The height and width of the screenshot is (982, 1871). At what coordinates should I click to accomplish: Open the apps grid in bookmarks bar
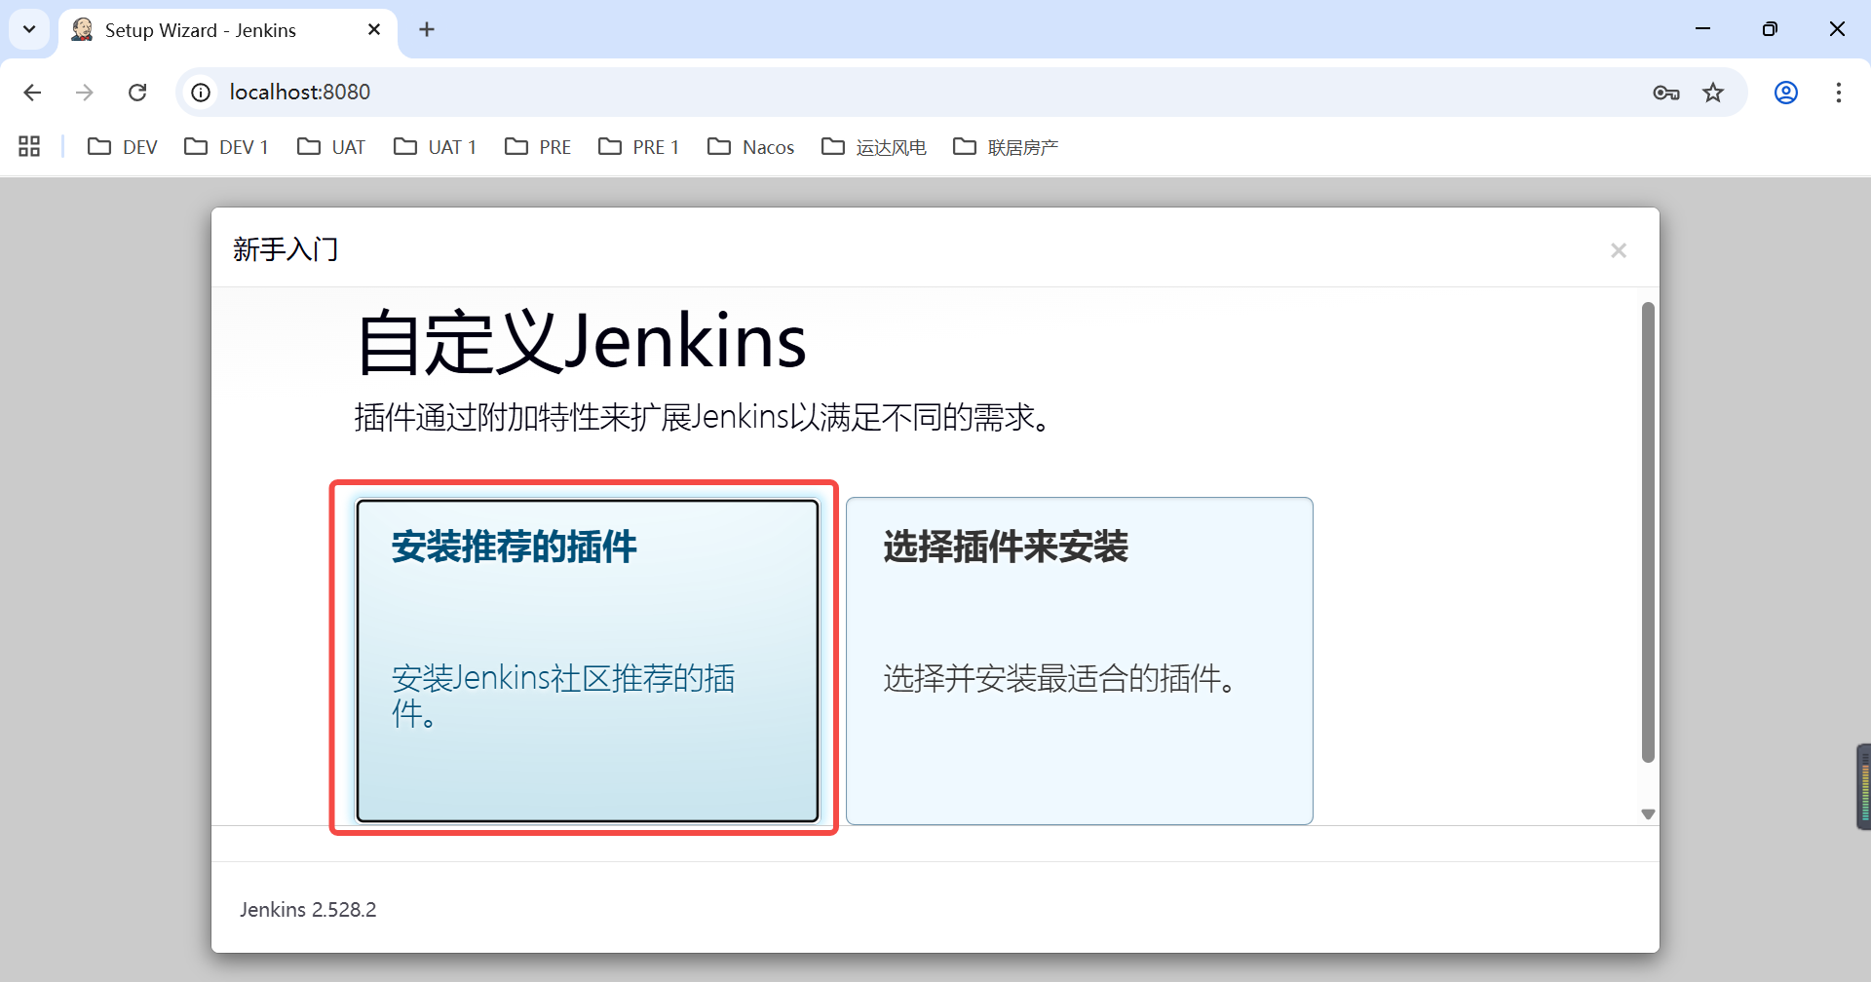(x=29, y=146)
